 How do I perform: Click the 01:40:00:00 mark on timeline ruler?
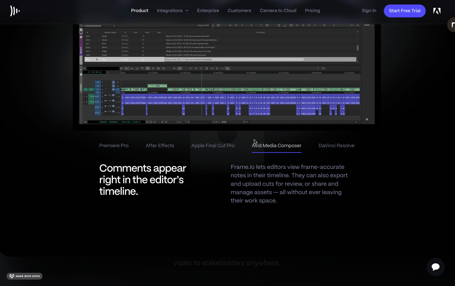click(x=251, y=73)
